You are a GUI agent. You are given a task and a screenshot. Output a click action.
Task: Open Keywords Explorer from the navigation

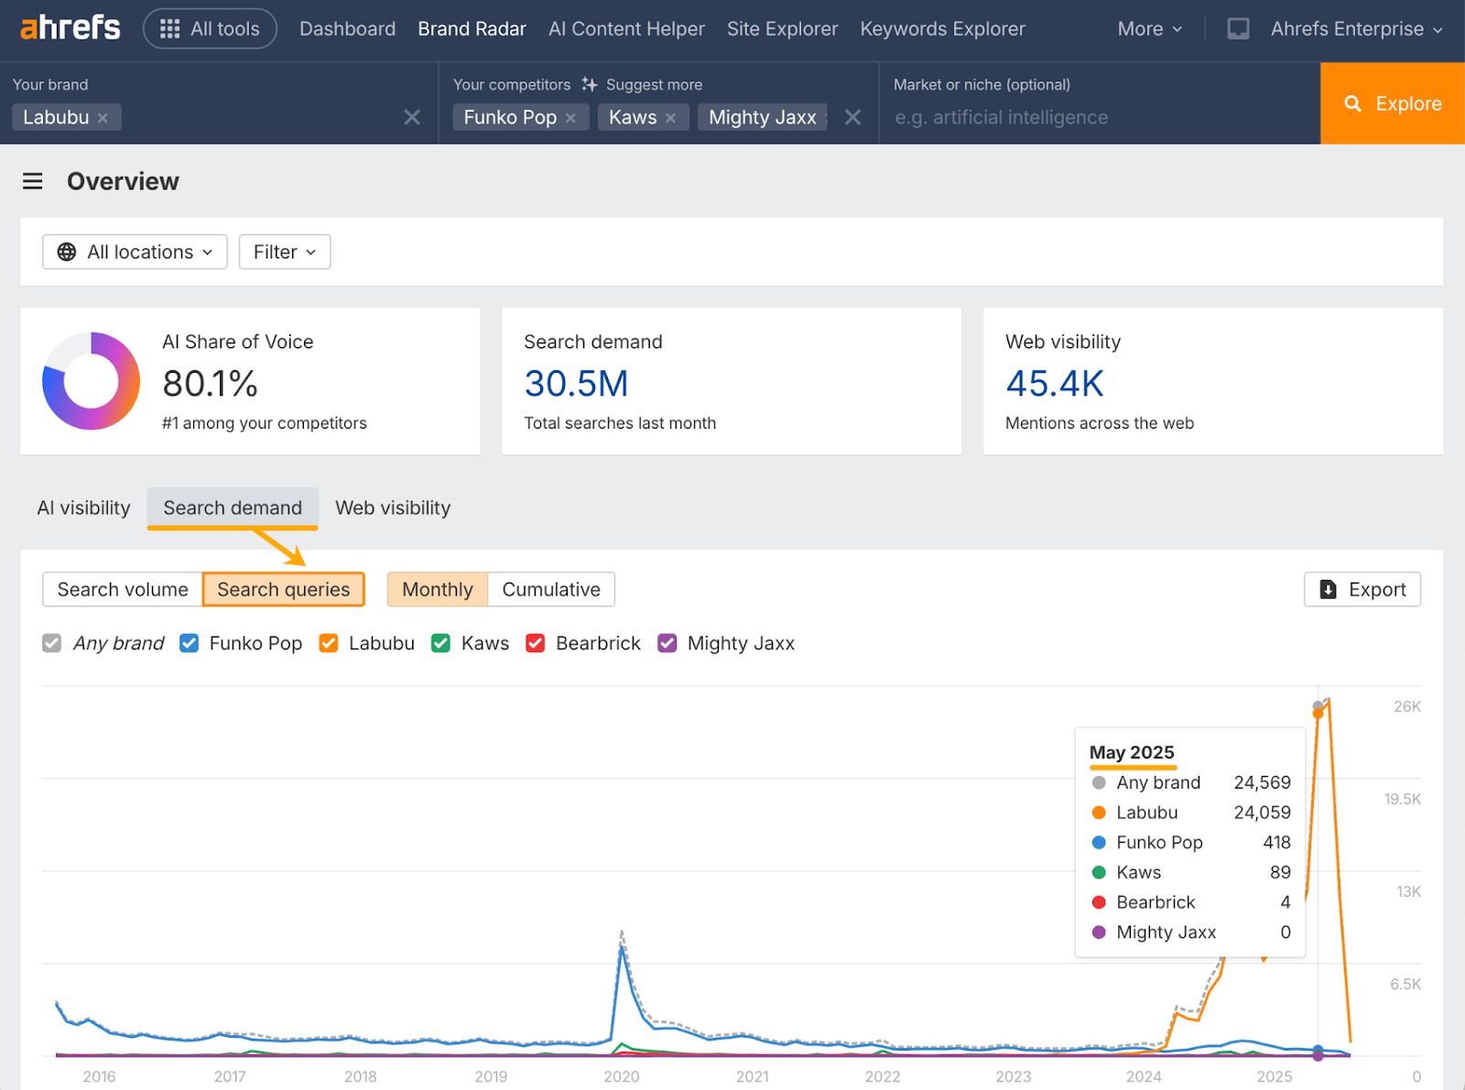click(942, 28)
